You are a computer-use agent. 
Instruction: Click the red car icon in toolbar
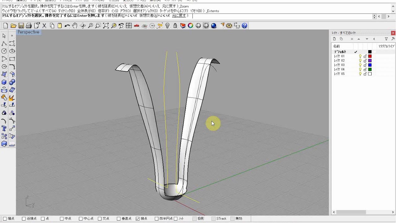[137, 26]
